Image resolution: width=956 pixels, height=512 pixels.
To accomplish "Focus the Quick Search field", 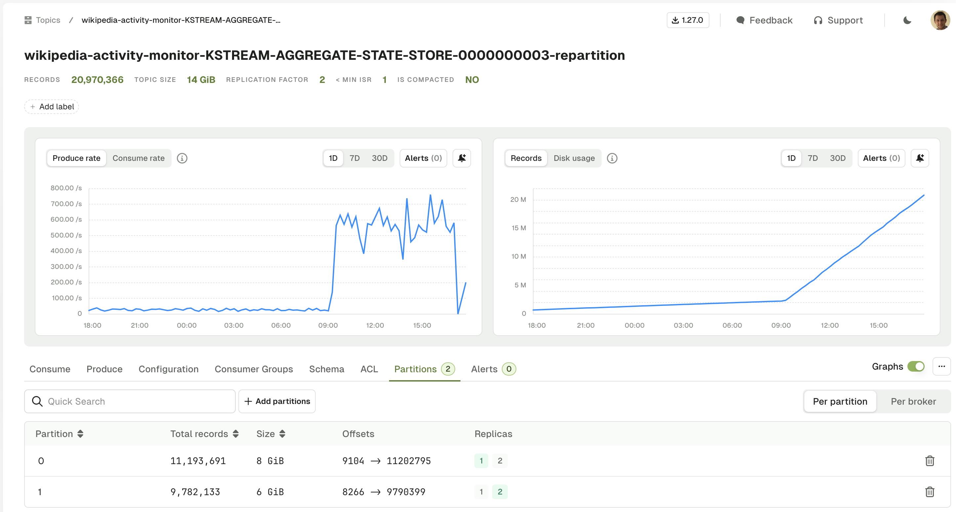I will [130, 401].
